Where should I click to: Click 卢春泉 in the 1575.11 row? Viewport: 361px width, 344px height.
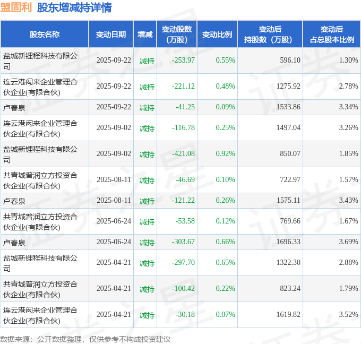[14, 201]
